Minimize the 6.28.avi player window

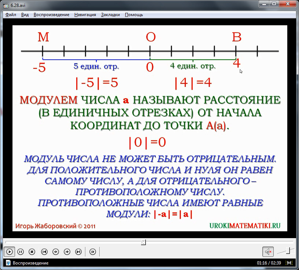[264, 4]
